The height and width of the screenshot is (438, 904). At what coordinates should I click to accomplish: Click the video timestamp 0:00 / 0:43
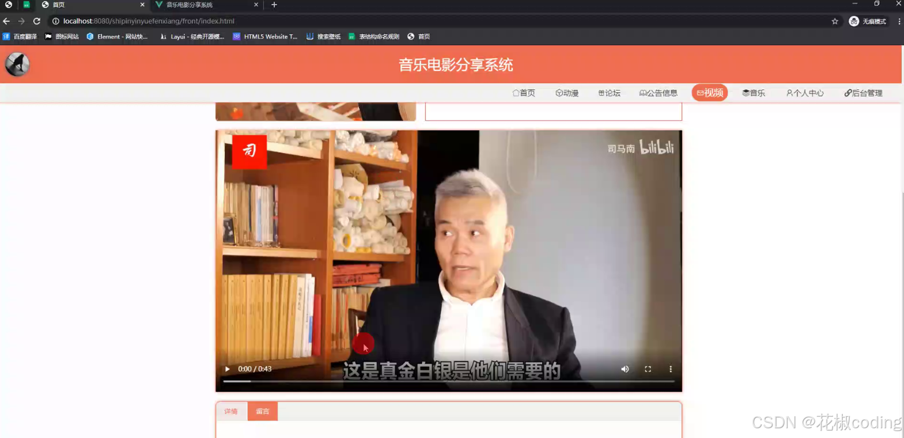[255, 369]
